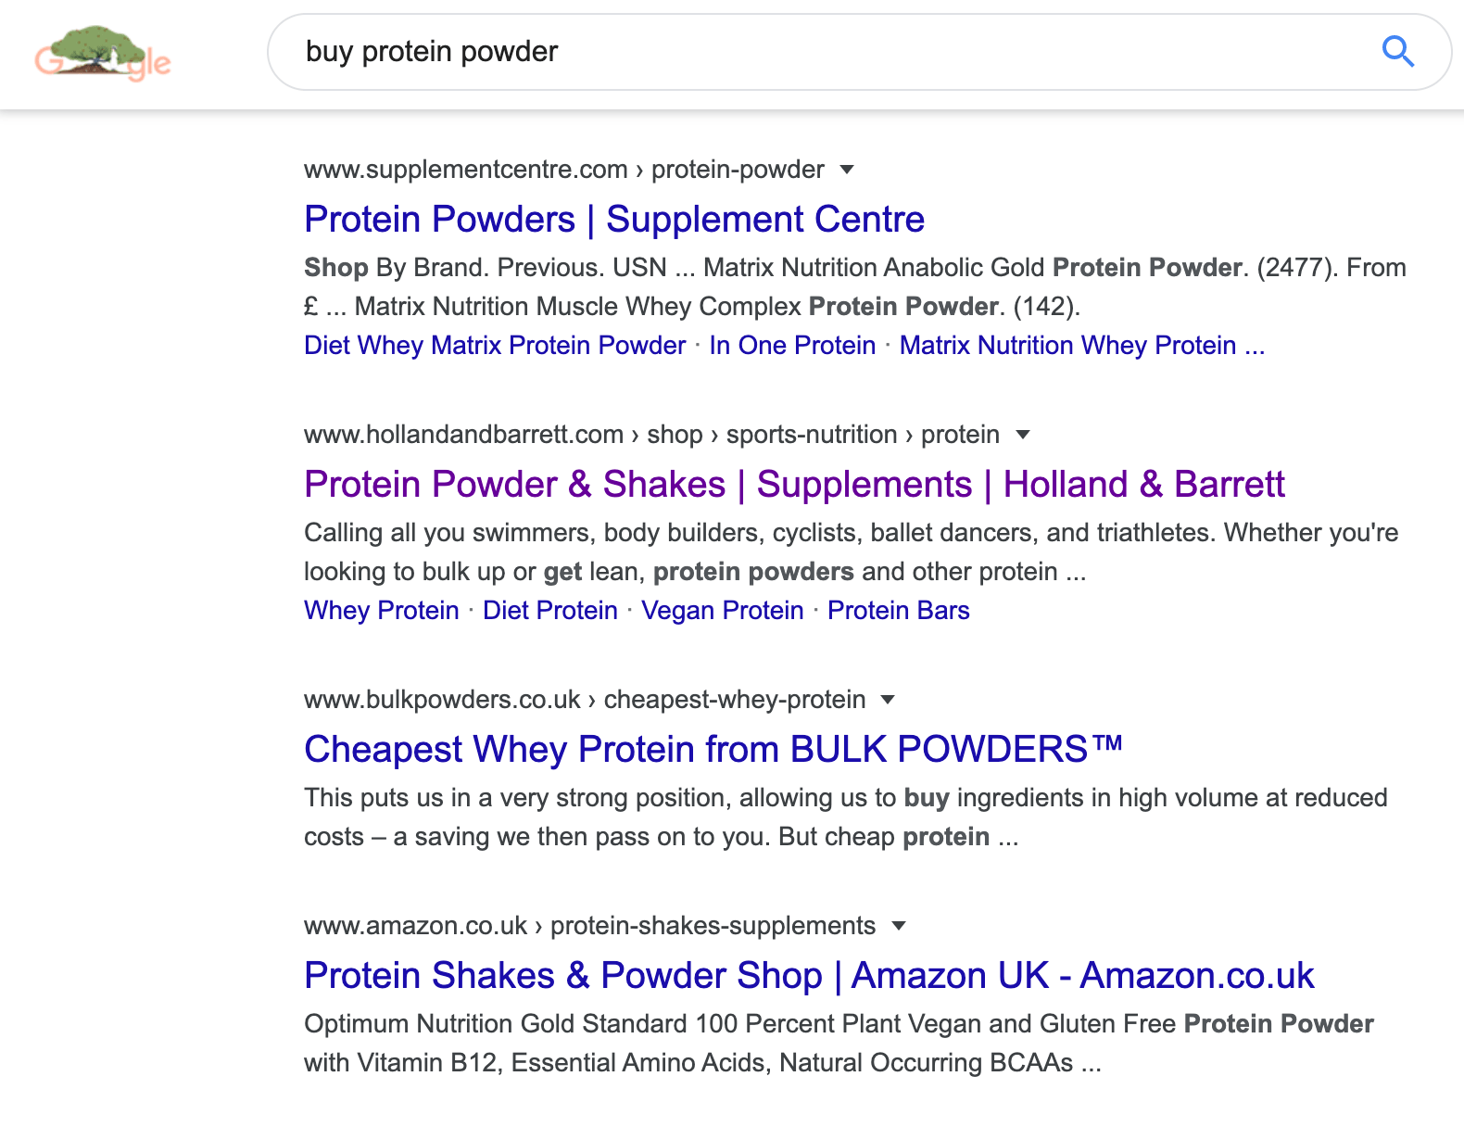Open dropdown arrow next to hollandandbarrett.com URL
The height and width of the screenshot is (1127, 1464).
click(x=1023, y=435)
